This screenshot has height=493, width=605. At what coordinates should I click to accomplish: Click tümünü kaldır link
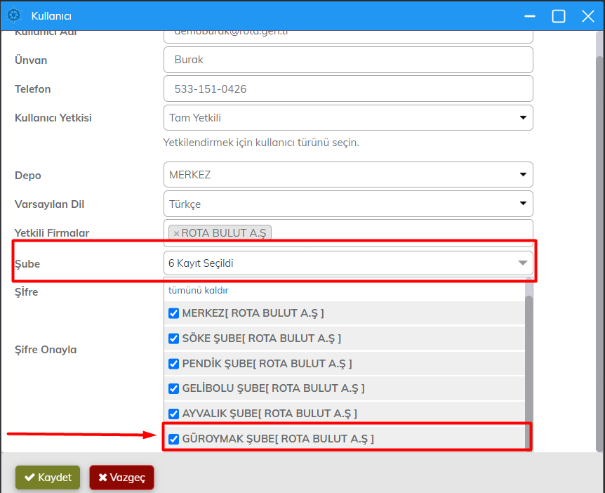pyautogui.click(x=198, y=290)
